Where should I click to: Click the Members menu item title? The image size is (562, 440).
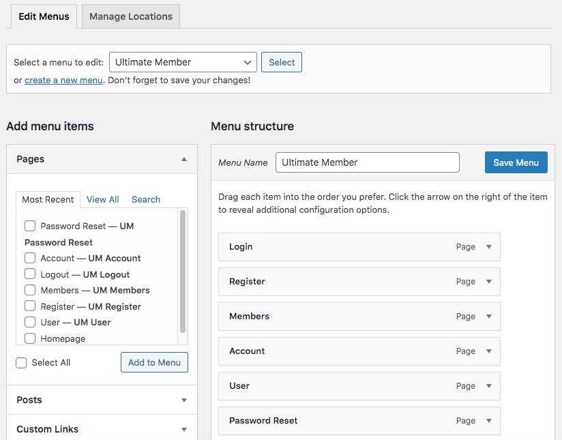[249, 317]
